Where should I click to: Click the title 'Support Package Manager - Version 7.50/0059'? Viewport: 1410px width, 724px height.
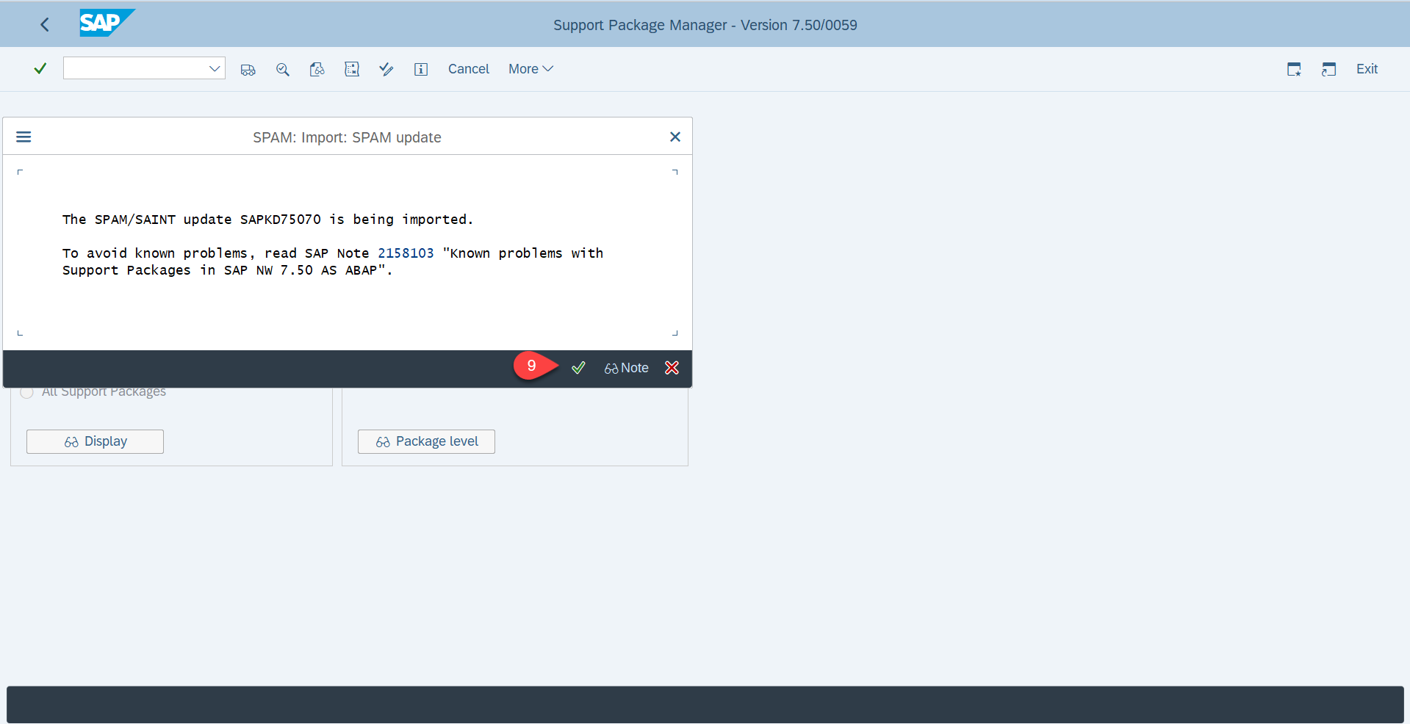pos(705,25)
